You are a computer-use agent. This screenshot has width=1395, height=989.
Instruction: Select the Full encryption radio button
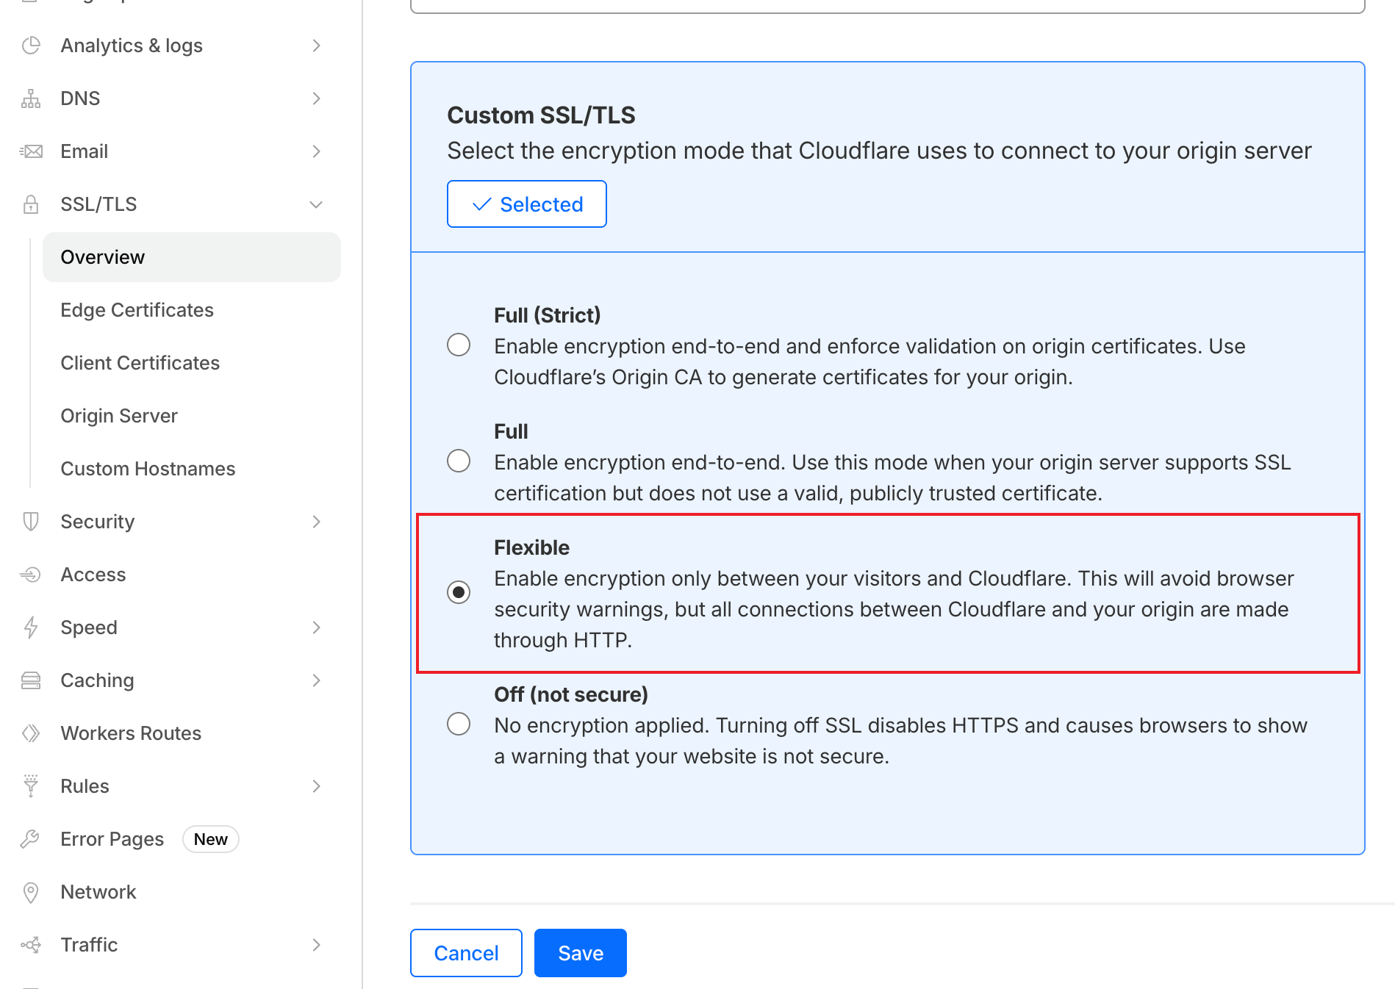pos(459,461)
